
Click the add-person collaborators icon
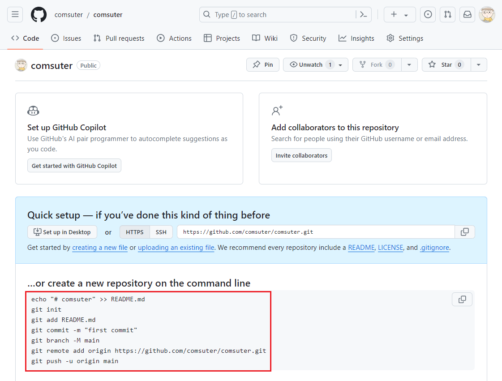(x=277, y=111)
